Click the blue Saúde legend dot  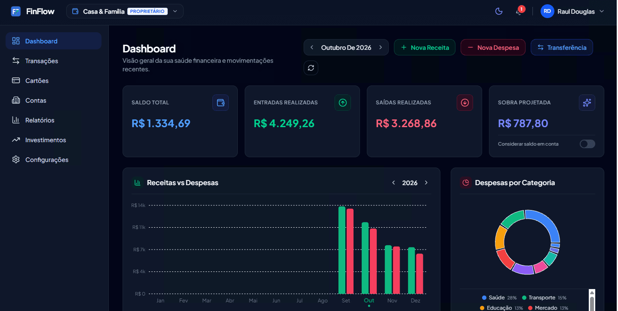click(x=484, y=298)
